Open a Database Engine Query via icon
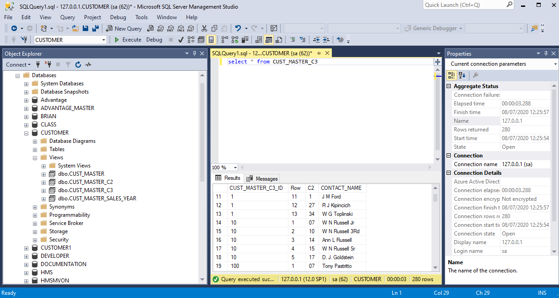 click(x=150, y=28)
